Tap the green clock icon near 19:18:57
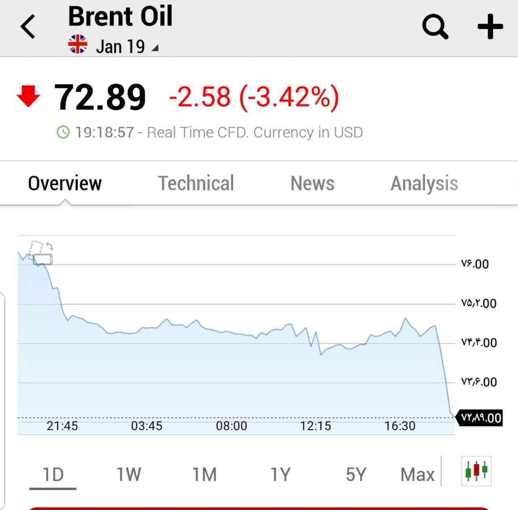The width and height of the screenshot is (518, 510). tap(63, 132)
